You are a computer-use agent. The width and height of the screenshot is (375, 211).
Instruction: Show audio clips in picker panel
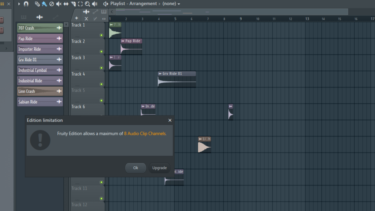[40, 17]
